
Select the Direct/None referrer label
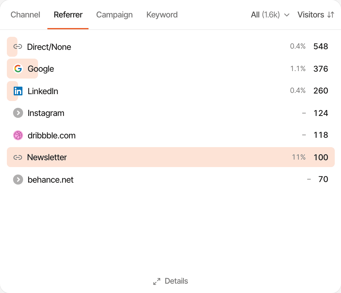pos(49,47)
